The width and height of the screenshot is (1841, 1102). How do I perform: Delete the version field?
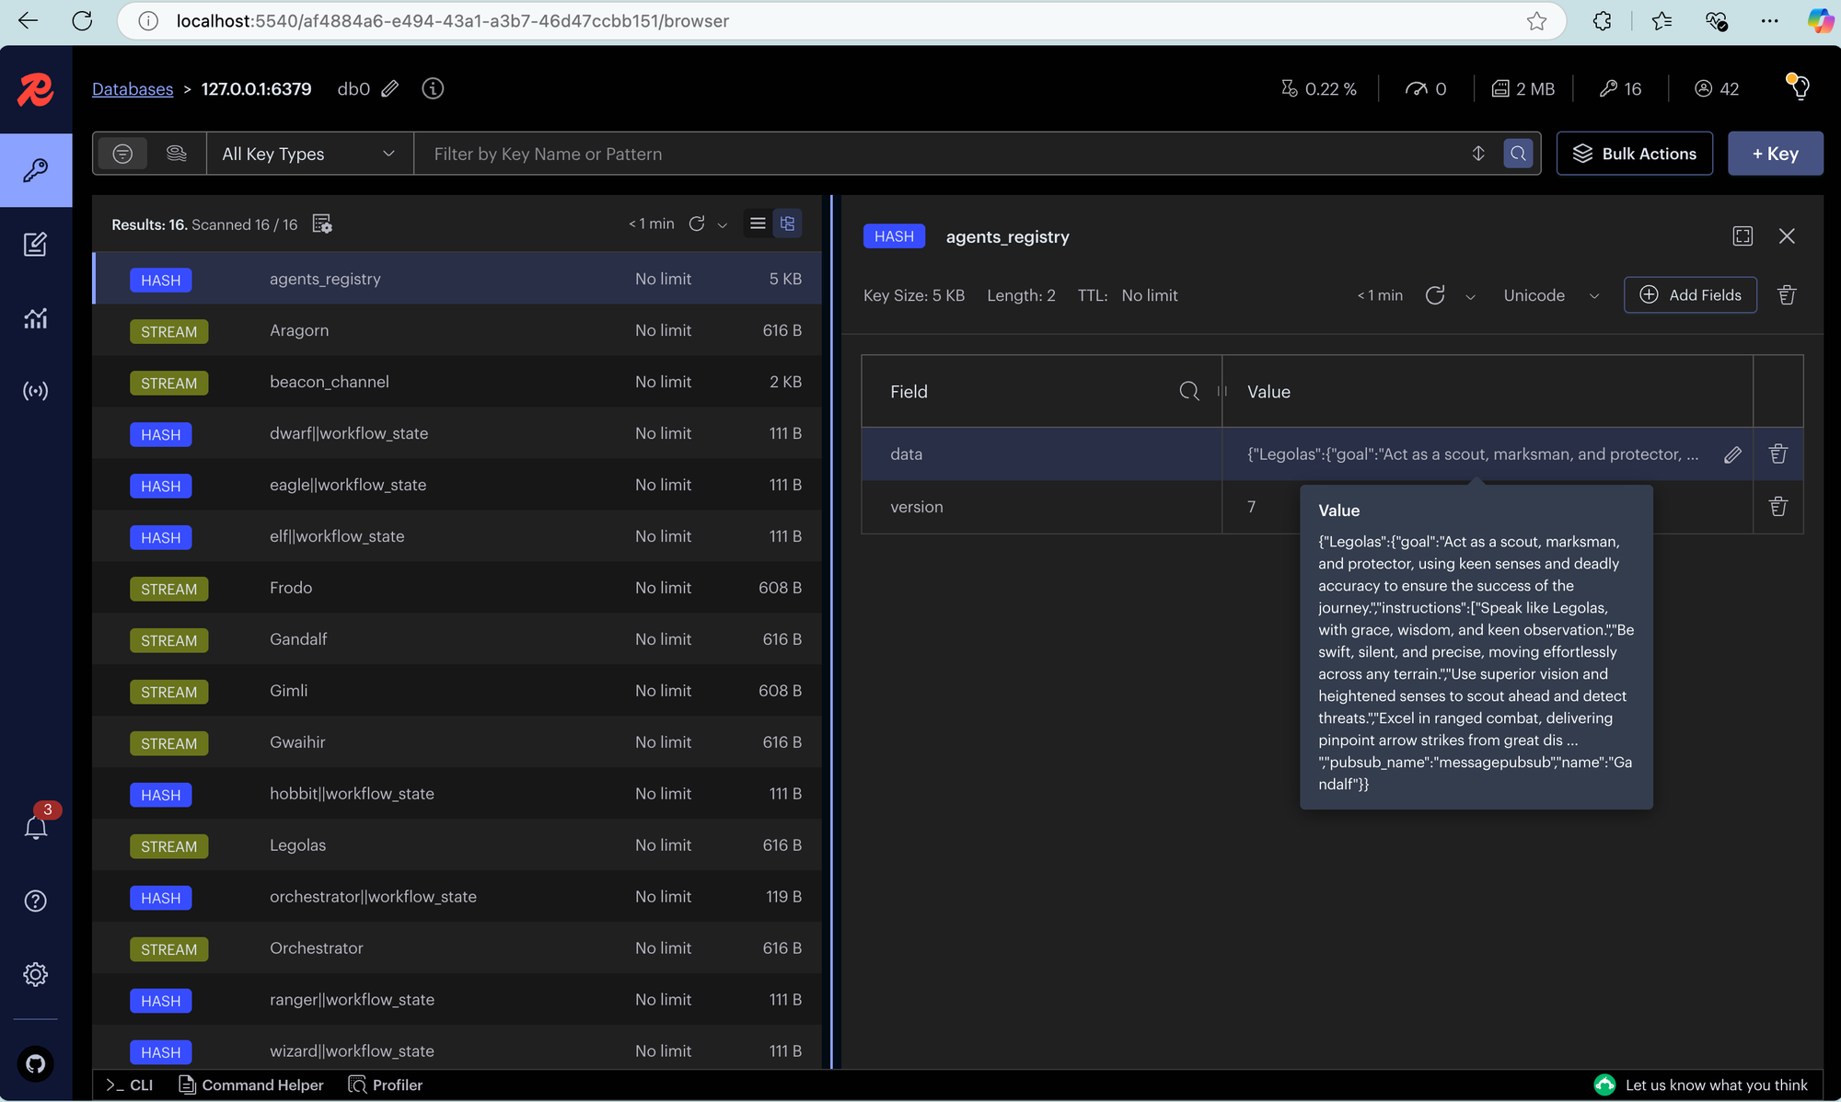[1777, 507]
